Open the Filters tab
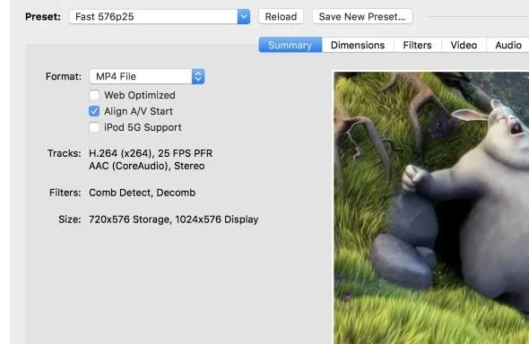The width and height of the screenshot is (529, 344). click(x=417, y=45)
